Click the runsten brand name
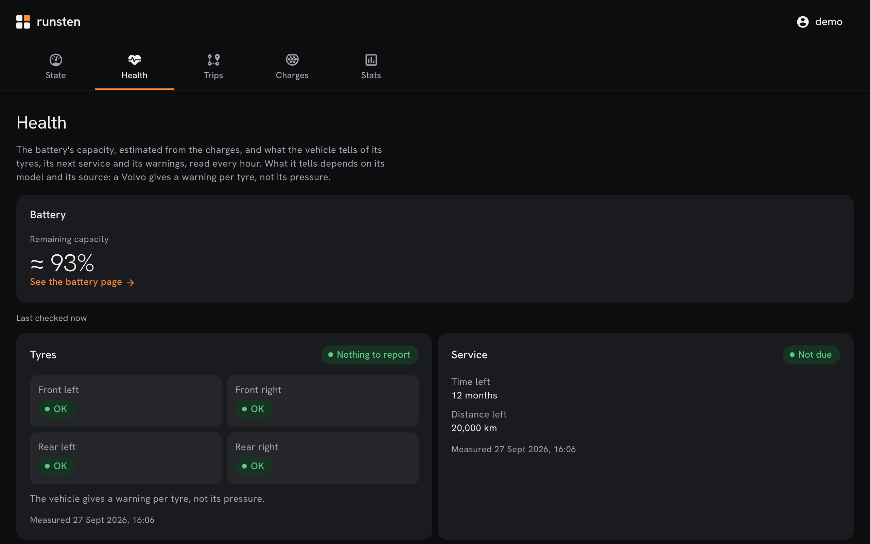This screenshot has width=870, height=544. [x=58, y=21]
